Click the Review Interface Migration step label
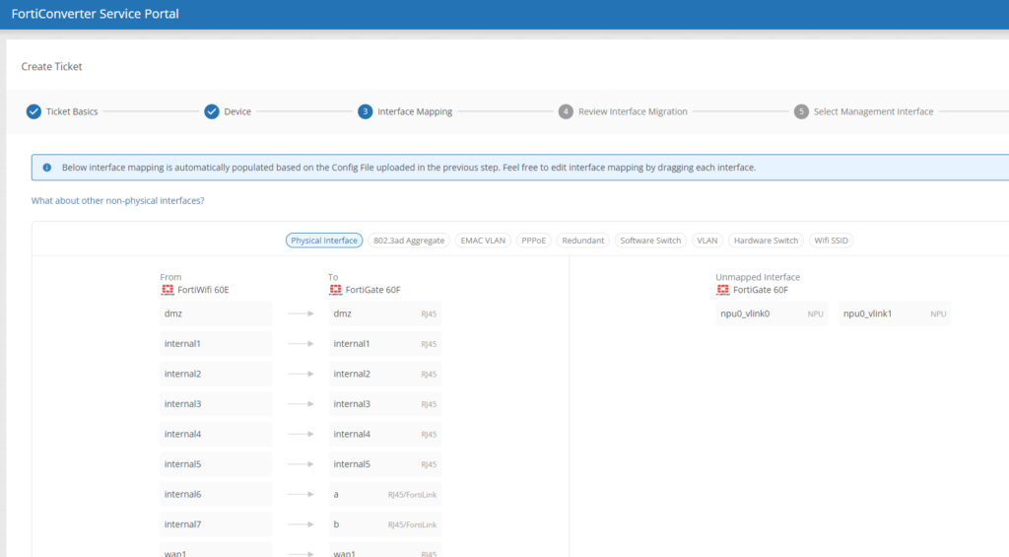This screenshot has width=1009, height=557. point(633,111)
